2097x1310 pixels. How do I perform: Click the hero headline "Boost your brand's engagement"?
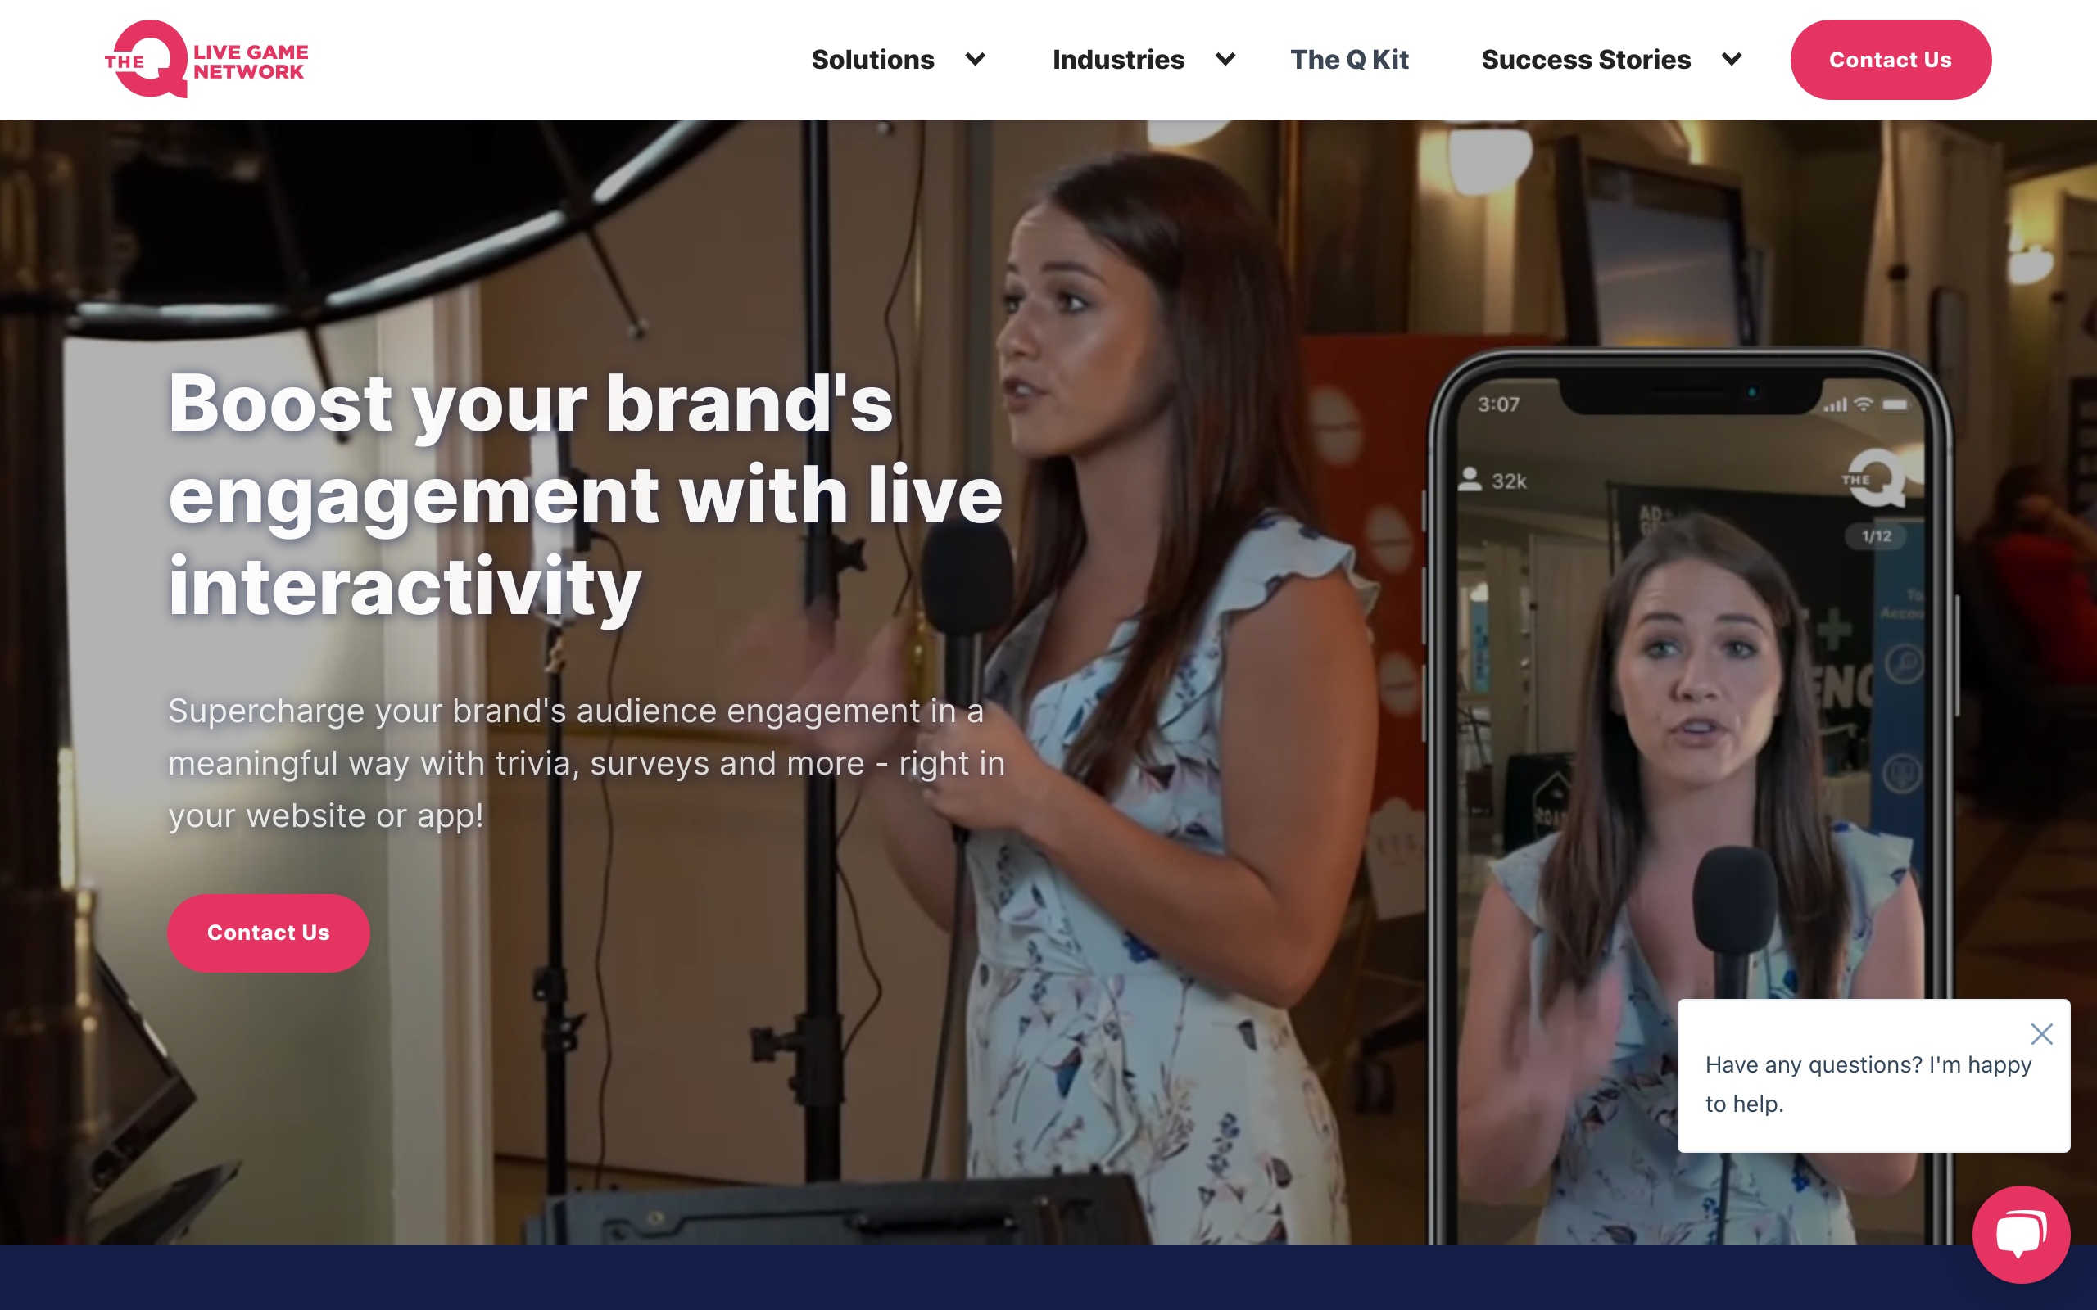[585, 494]
